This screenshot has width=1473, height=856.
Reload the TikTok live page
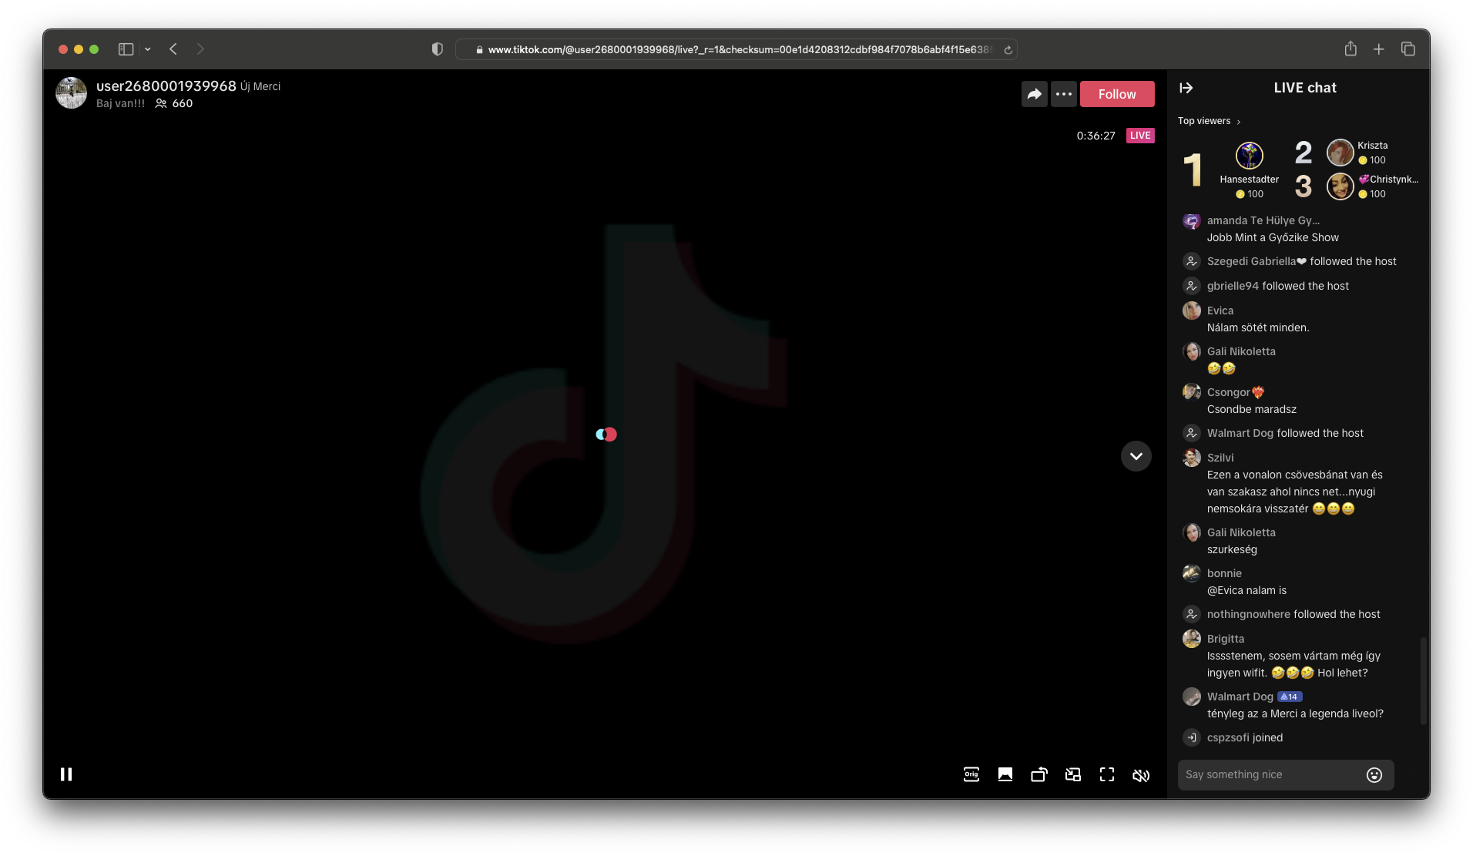(x=1008, y=50)
